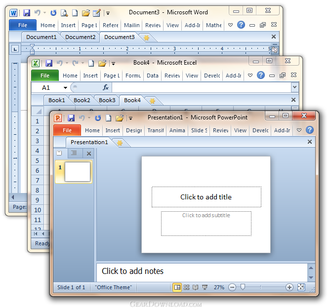This screenshot has width=331, height=308.
Task: Click the Undo arrow in the Word window
Action: click(x=37, y=13)
